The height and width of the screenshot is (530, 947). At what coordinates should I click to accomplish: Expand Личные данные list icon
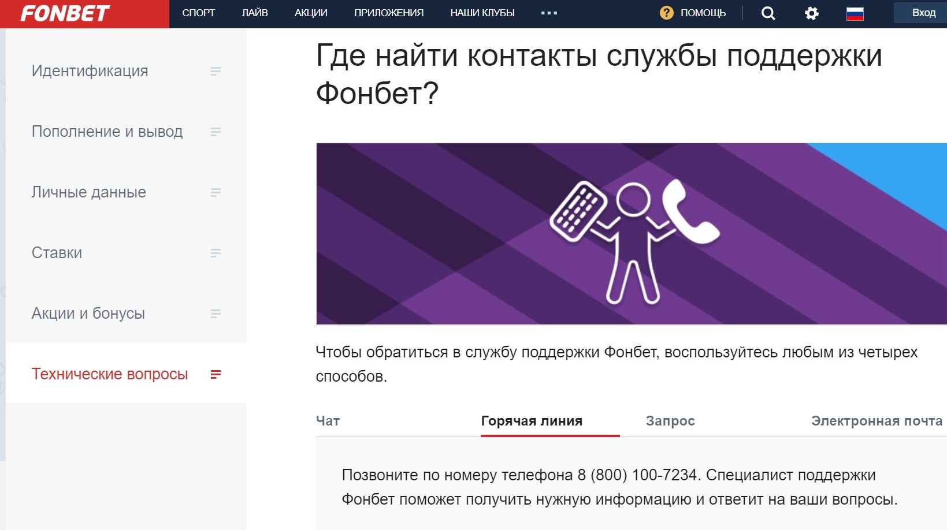point(216,192)
